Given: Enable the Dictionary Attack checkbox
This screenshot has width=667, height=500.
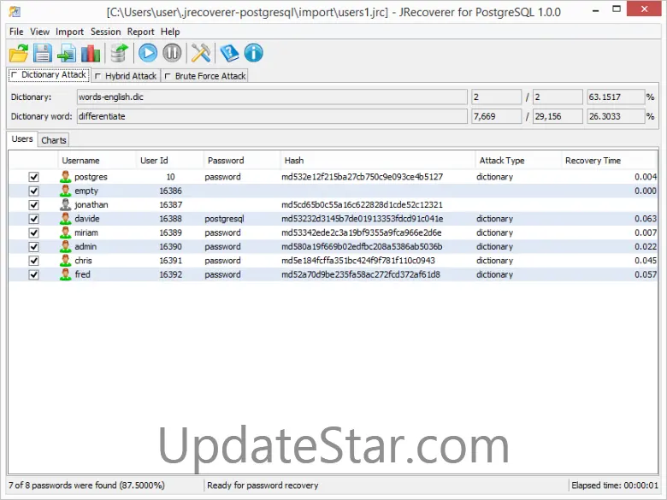Looking at the screenshot, I should (14, 75).
